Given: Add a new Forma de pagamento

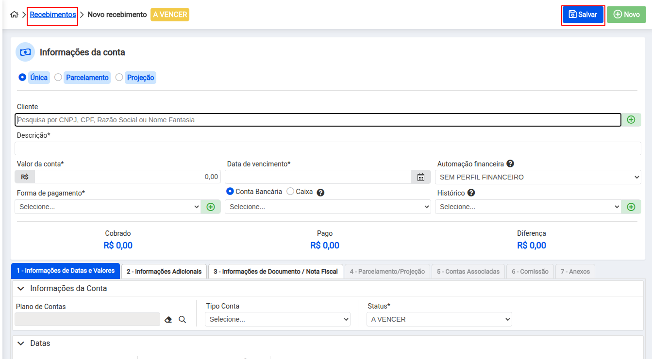Looking at the screenshot, I should pyautogui.click(x=211, y=207).
